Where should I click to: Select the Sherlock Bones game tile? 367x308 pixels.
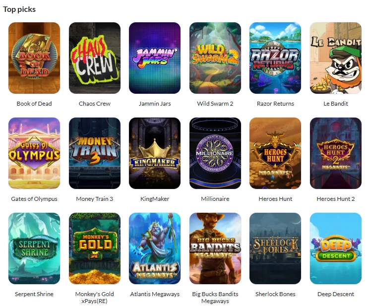click(x=275, y=248)
